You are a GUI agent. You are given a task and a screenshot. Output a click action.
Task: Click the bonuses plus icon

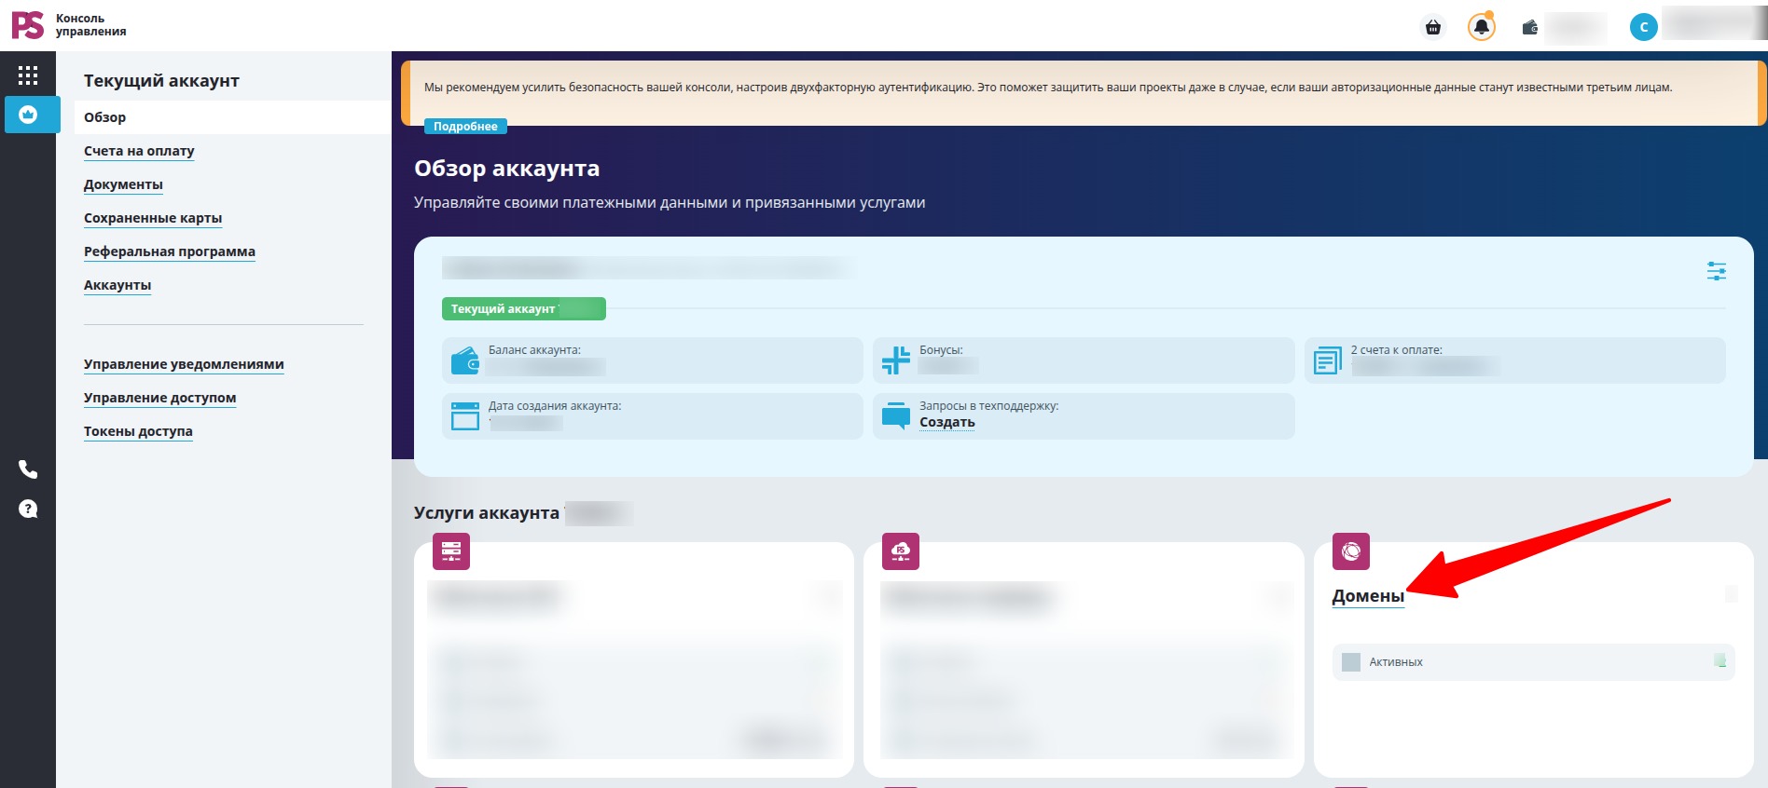tap(896, 360)
